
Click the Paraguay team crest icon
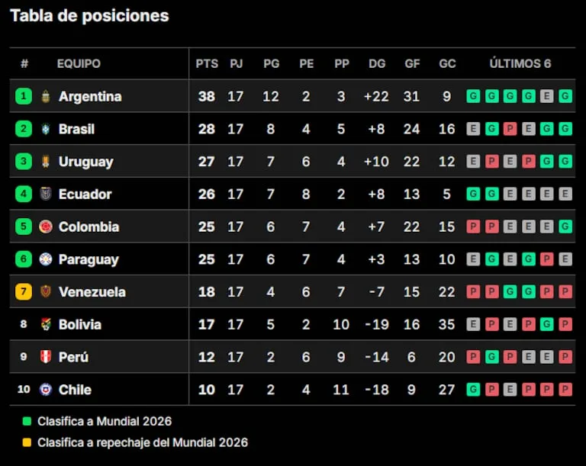pyautogui.click(x=46, y=259)
